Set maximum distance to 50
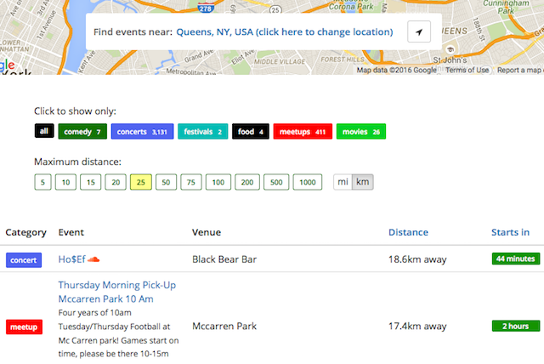 click(165, 182)
